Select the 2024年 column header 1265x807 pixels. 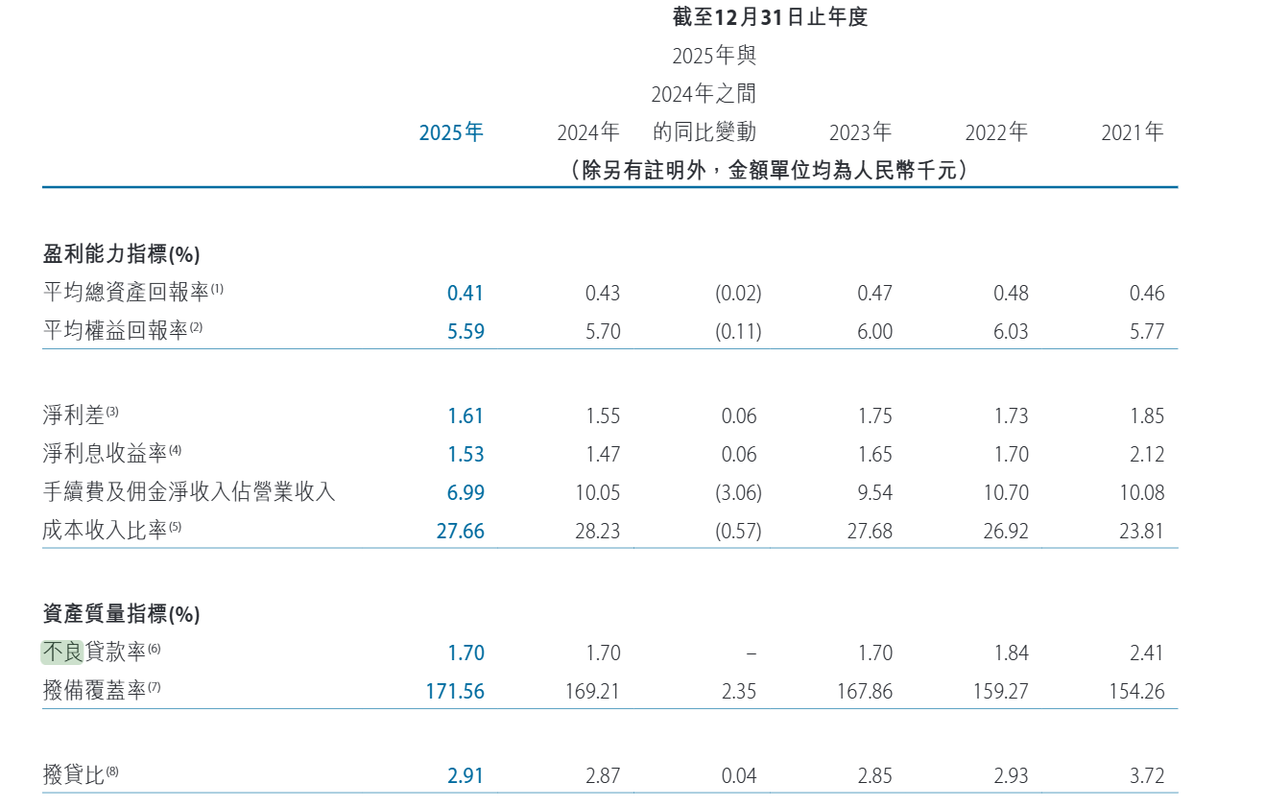(588, 132)
